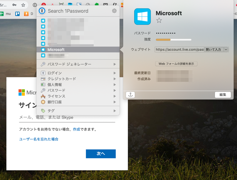Screen dimensions: 237x180
Task: Click the anchor button in detail pane
Action: coord(130,95)
